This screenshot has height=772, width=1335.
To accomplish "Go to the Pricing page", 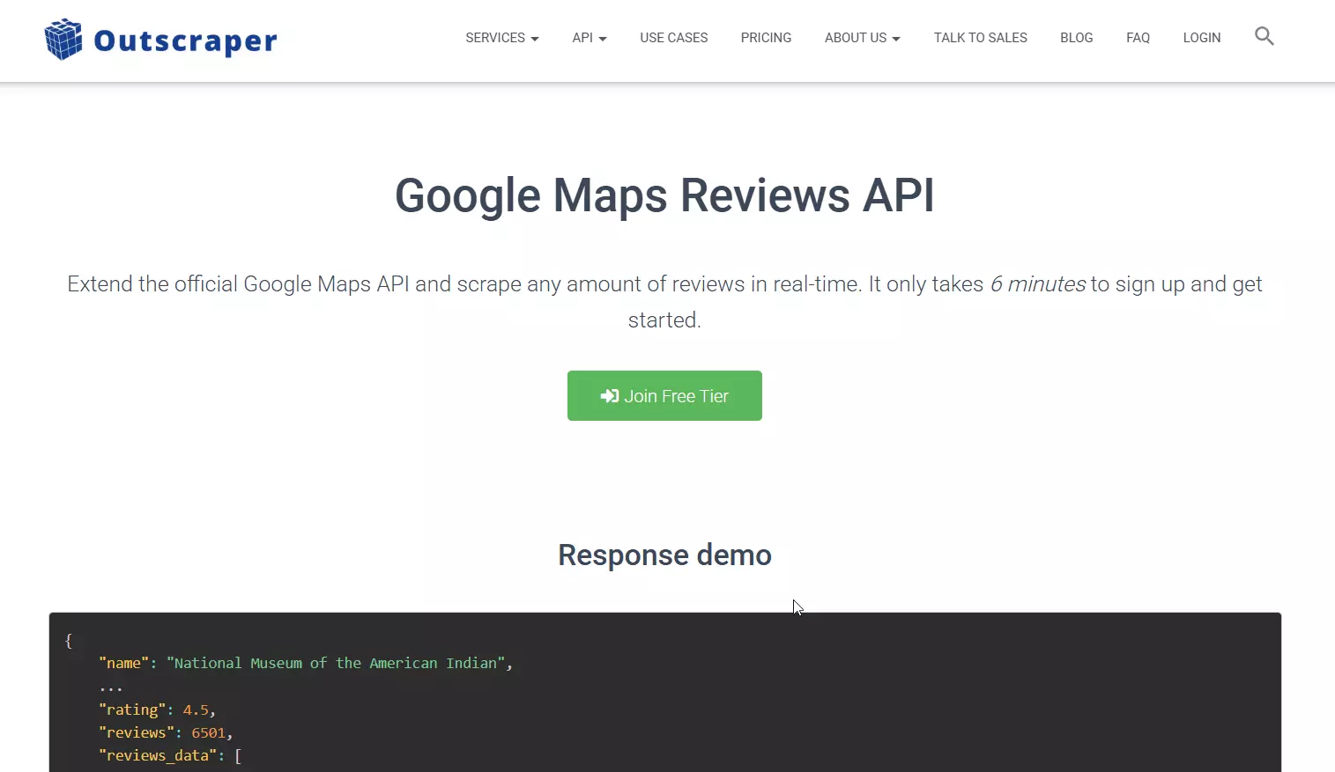I will click(x=766, y=38).
